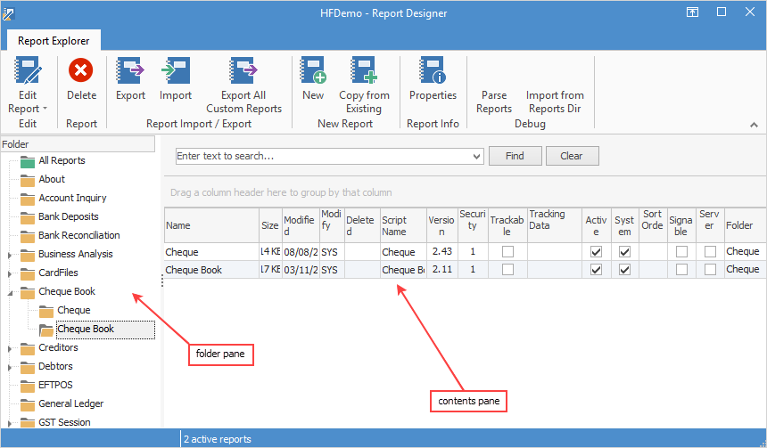Expand the Business Analysis folder
The image size is (767, 448).
pyautogui.click(x=10, y=255)
